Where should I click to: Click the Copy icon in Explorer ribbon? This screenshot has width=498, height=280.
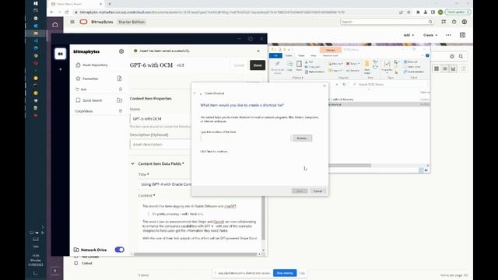pos(289,66)
